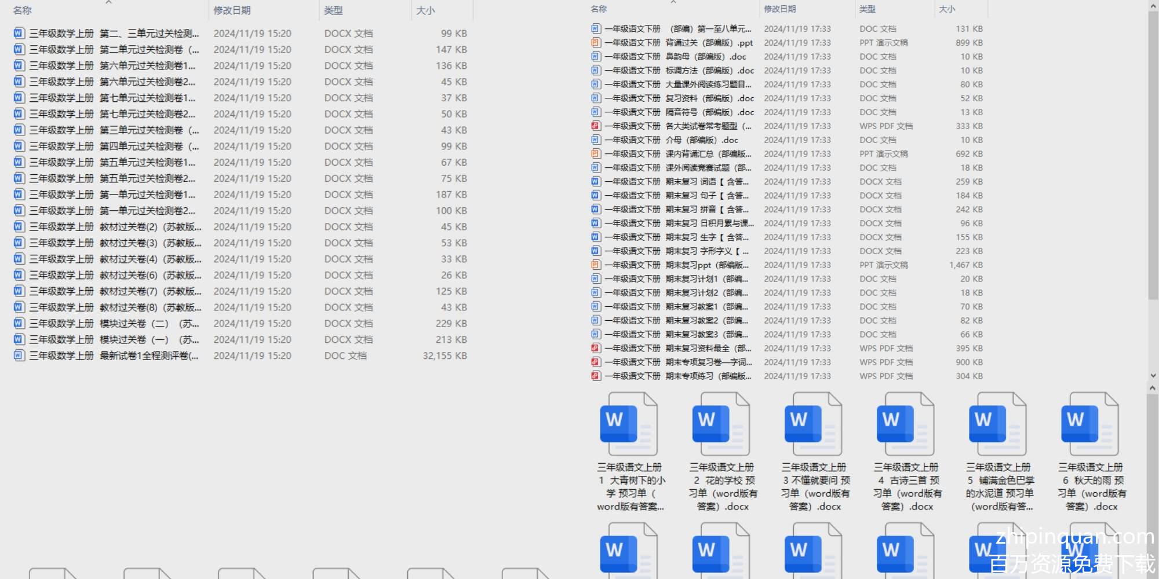Pick the icon of 三年级数学上册 模块过关卷（二）
Image resolution: width=1159 pixels, height=579 pixels.
[19, 323]
